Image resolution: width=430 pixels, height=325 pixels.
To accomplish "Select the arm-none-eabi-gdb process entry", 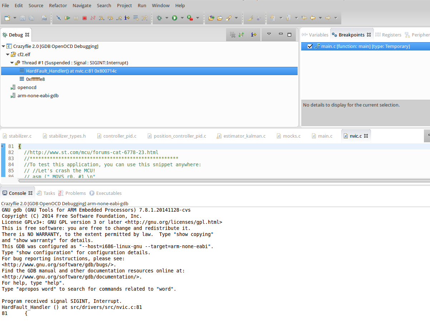I will pyautogui.click(x=38, y=95).
